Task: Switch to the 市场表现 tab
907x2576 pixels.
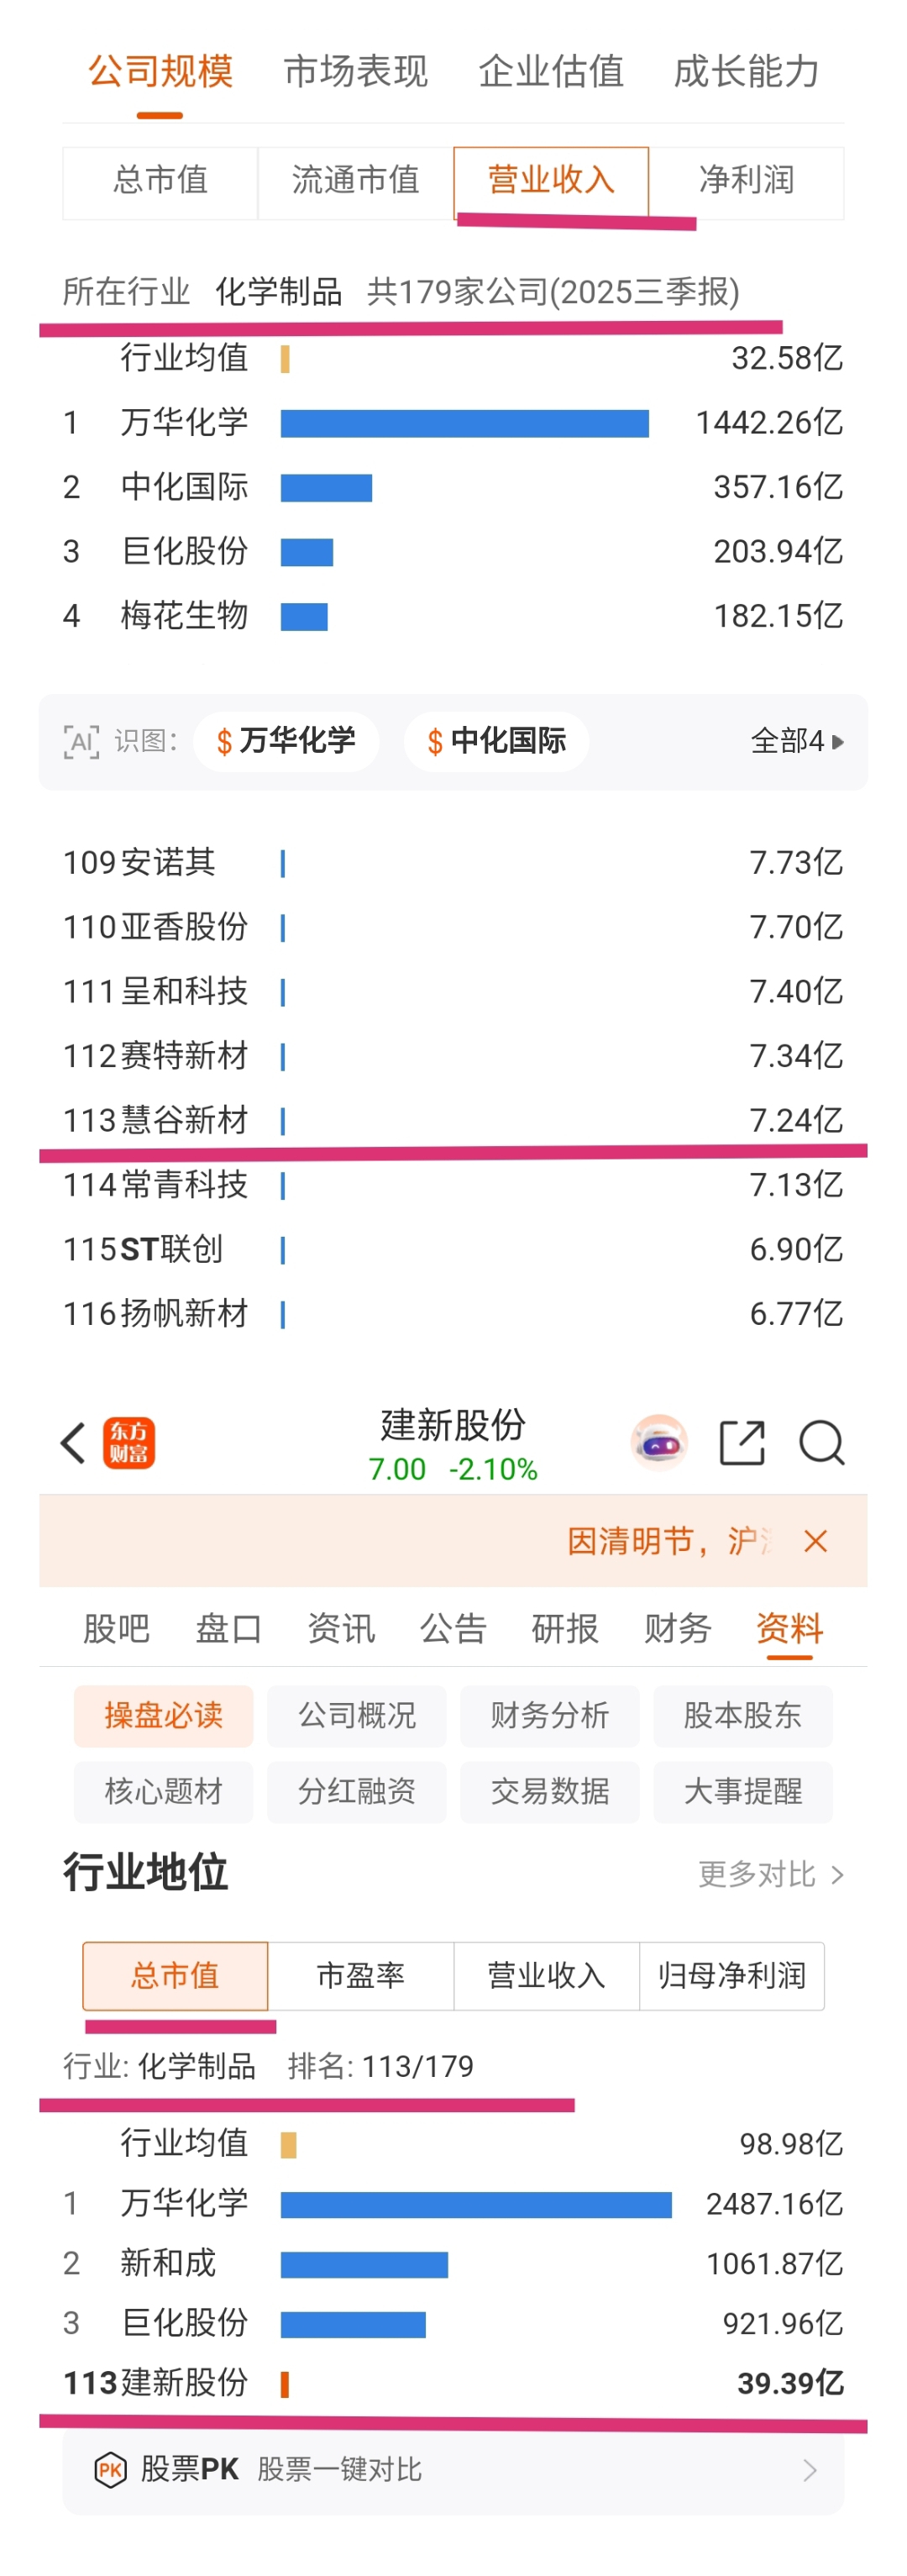Action: 355,72
